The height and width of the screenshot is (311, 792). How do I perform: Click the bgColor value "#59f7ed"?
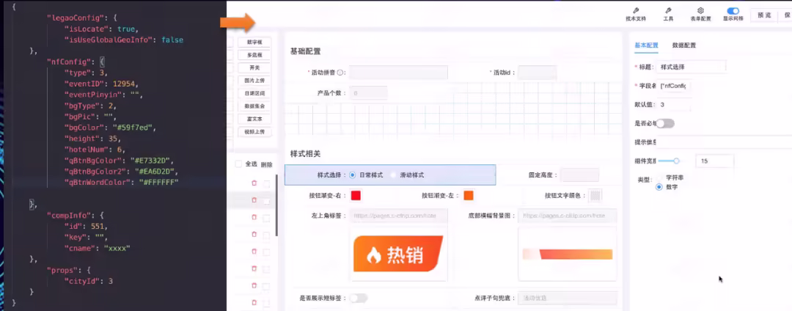click(134, 128)
